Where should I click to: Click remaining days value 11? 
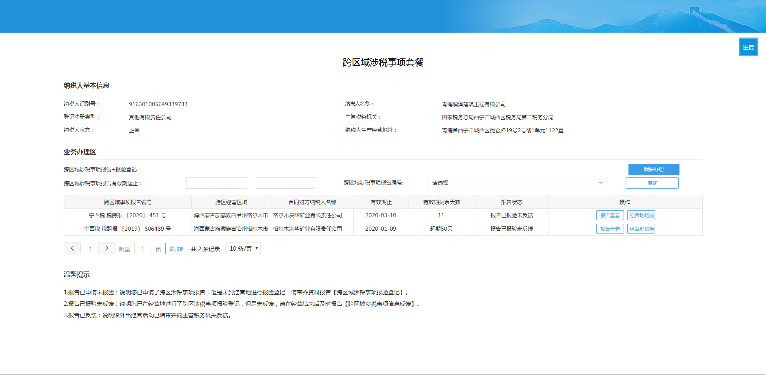point(441,215)
